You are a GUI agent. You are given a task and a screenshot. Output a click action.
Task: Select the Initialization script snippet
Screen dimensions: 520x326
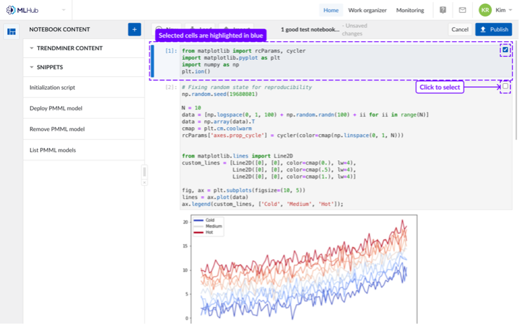52,87
